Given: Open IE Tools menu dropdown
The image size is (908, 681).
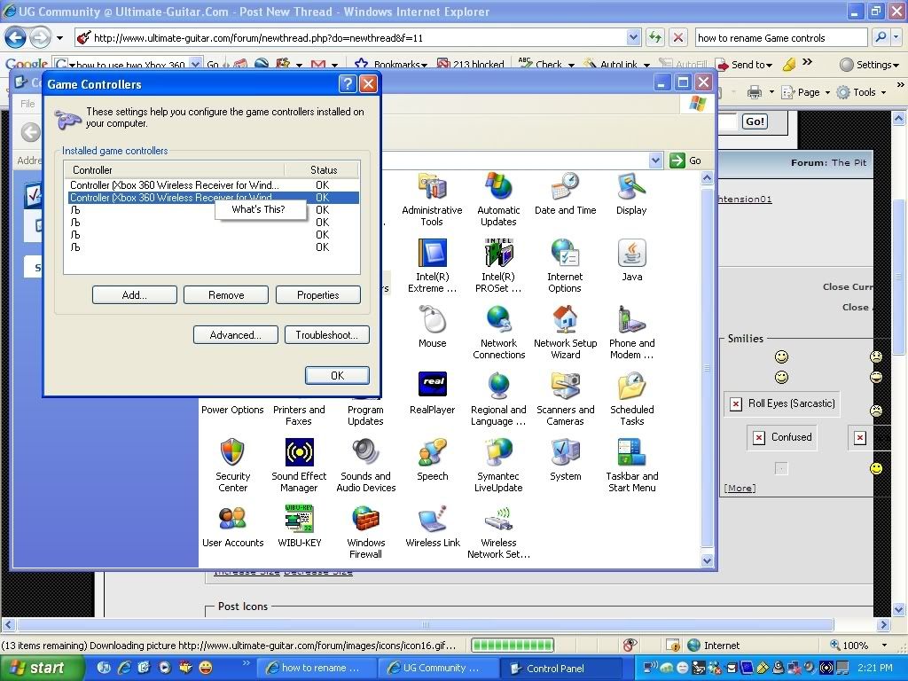Looking at the screenshot, I should click(862, 92).
